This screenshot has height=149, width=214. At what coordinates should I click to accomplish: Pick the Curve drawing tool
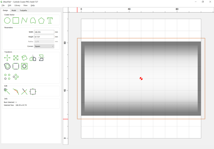[x=33, y=20]
